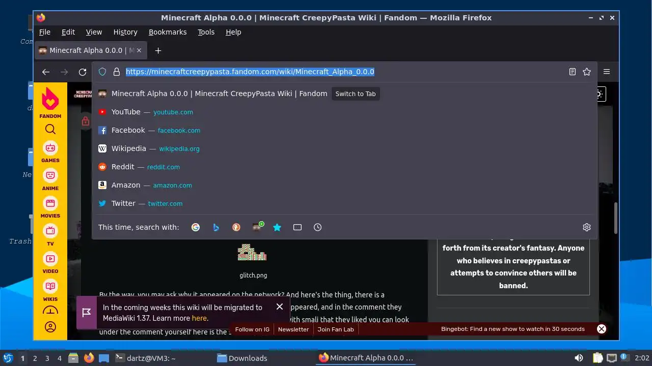This screenshot has height=366, width=652.
Task: Choose the Reddit suggestion
Action: point(344,167)
